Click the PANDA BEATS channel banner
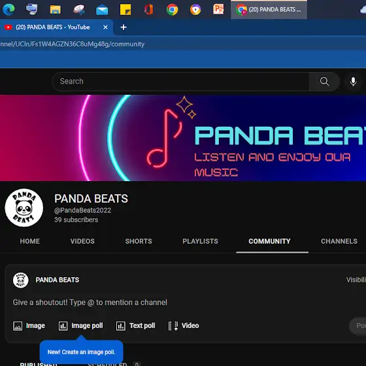The height and width of the screenshot is (366, 366). (x=183, y=138)
